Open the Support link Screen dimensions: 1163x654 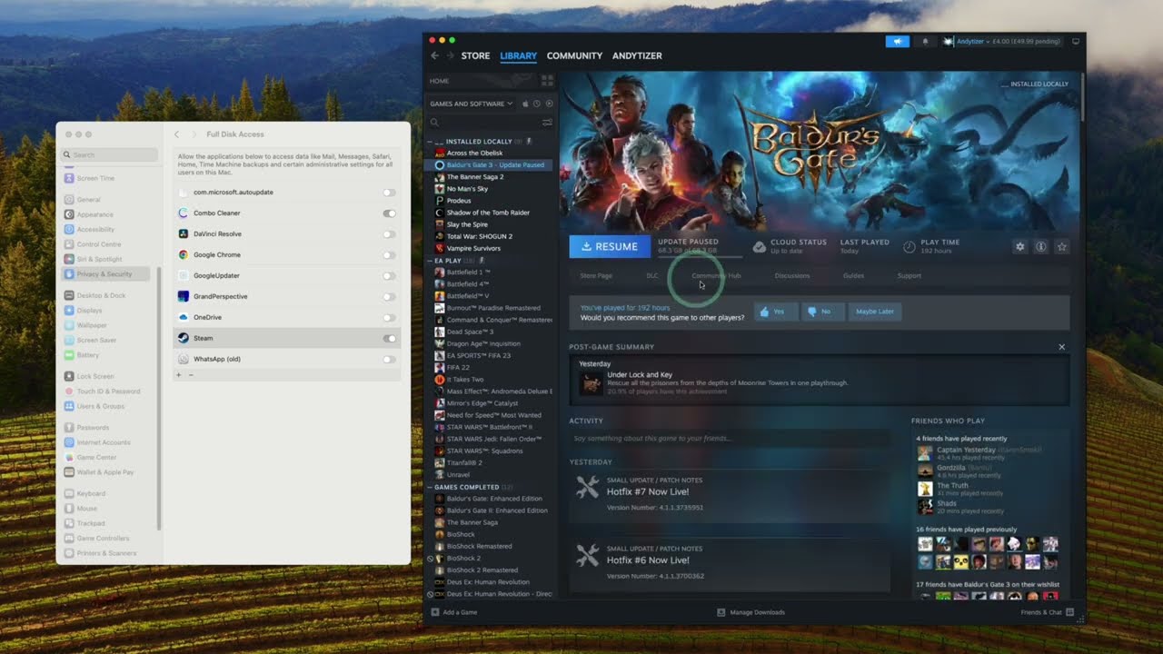tap(910, 275)
